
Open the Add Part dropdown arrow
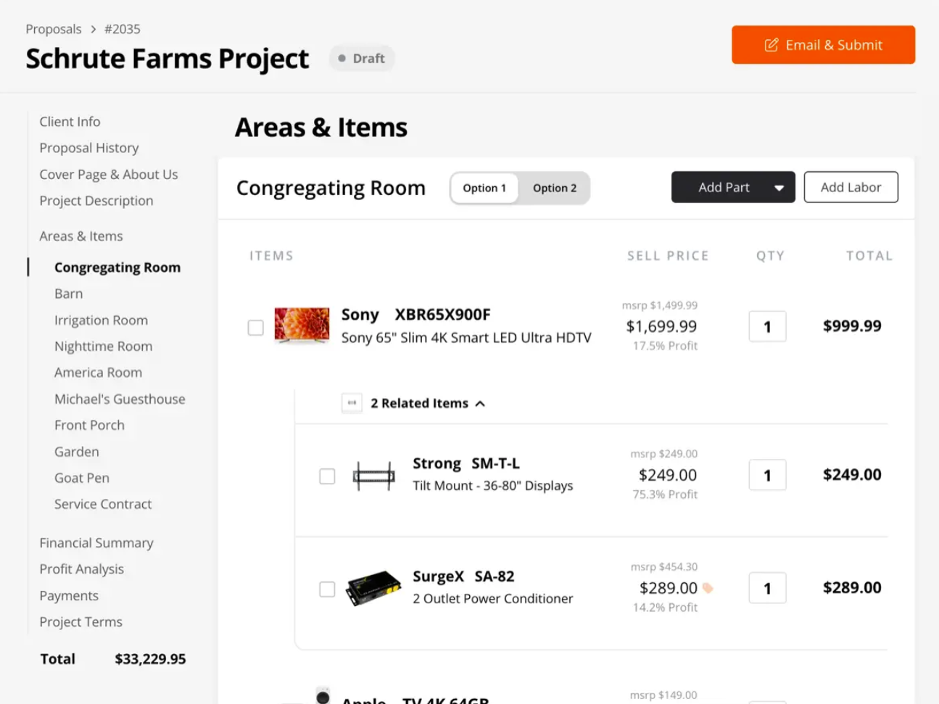point(779,188)
